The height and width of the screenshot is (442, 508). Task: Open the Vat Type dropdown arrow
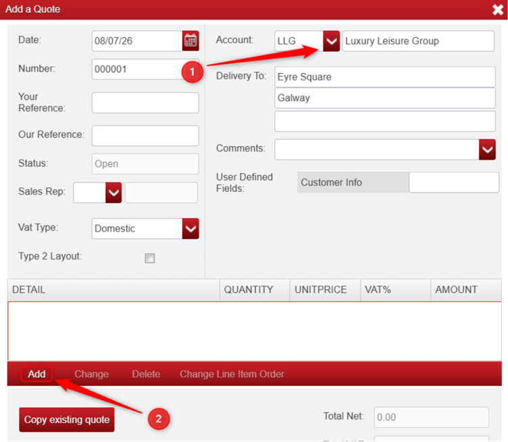tap(190, 228)
